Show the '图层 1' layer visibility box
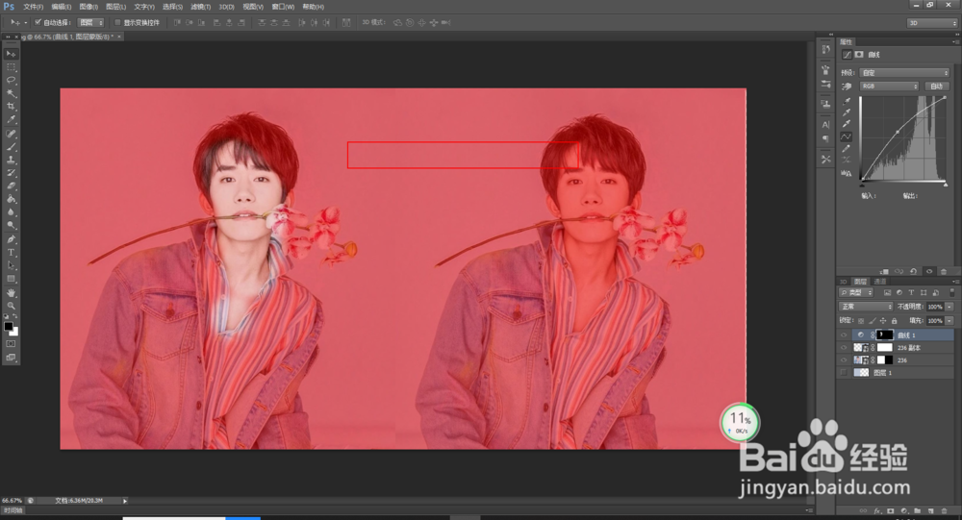 [x=844, y=373]
